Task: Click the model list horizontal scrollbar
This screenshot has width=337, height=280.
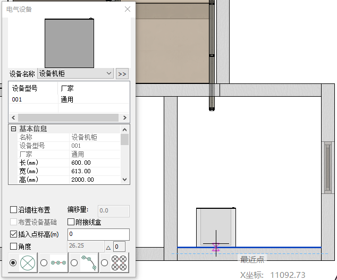Action: [x=68, y=117]
